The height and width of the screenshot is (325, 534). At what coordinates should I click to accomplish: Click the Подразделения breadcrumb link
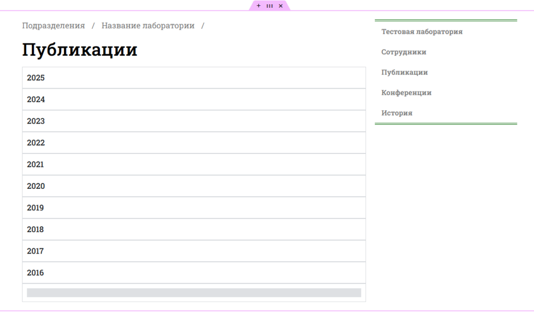coord(53,26)
